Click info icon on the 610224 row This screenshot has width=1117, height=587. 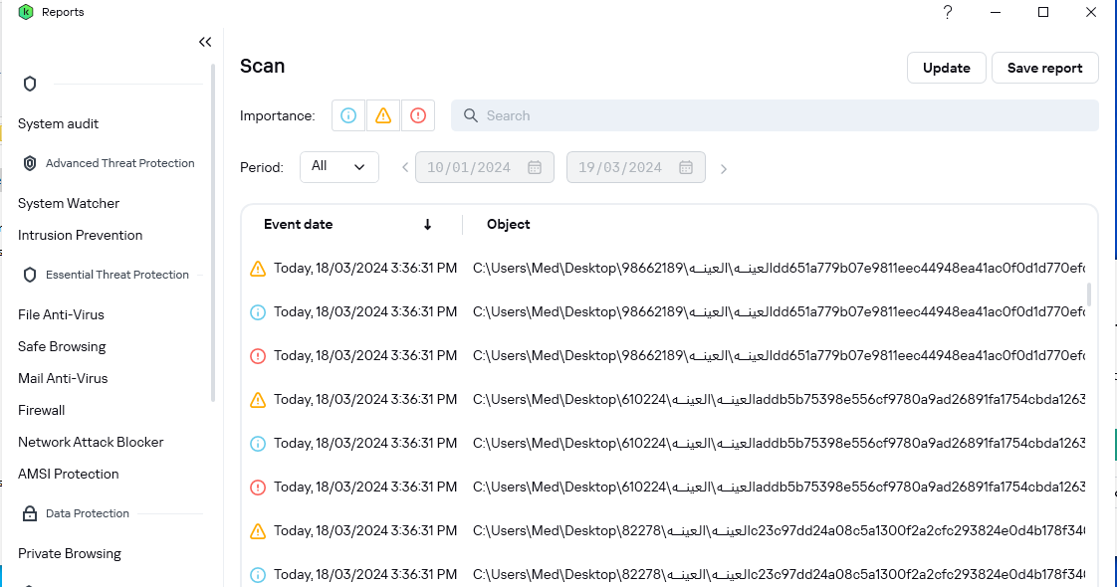(258, 444)
